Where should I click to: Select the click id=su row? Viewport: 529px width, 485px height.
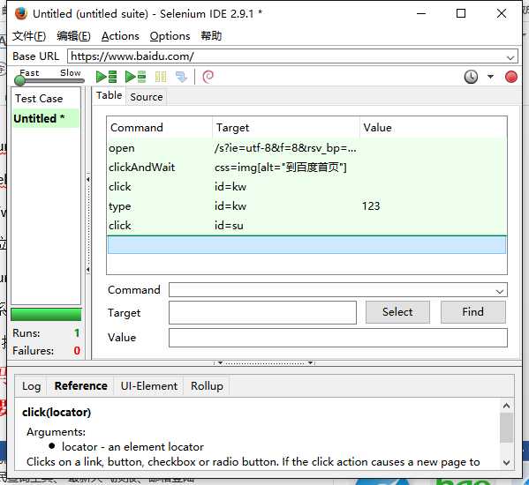[x=306, y=226]
